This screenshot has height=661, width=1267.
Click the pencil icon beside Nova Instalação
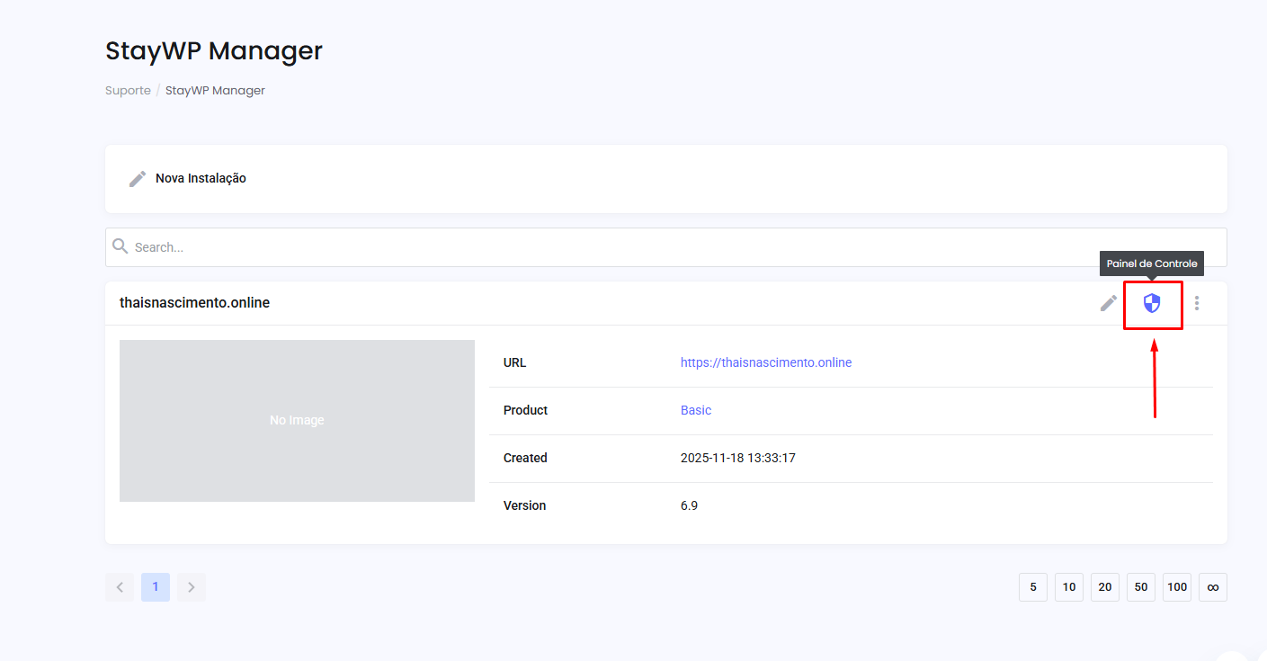tap(137, 177)
